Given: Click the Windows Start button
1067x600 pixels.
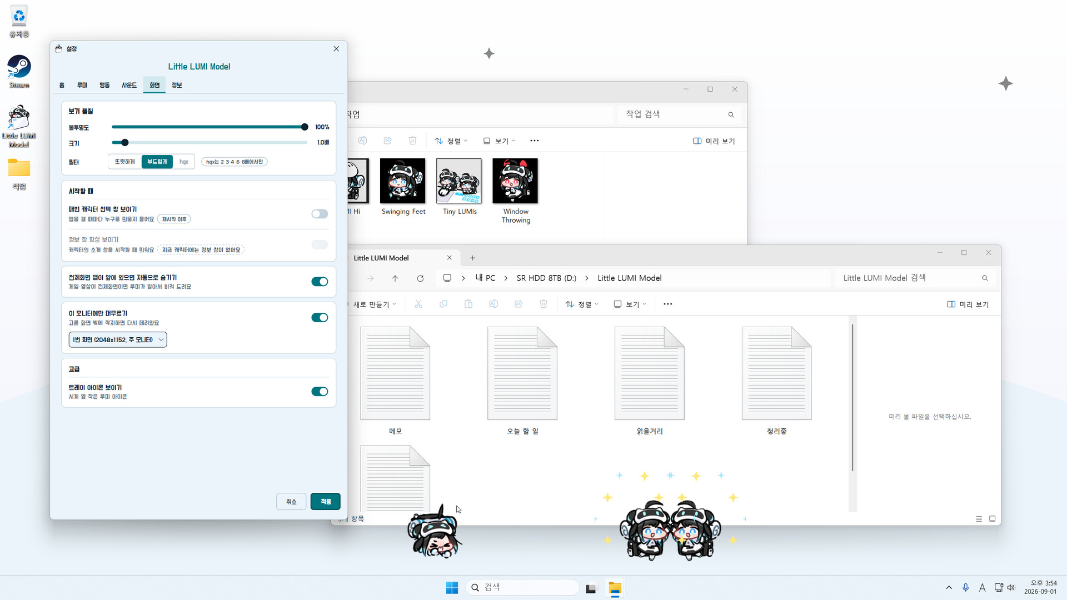Looking at the screenshot, I should (452, 588).
